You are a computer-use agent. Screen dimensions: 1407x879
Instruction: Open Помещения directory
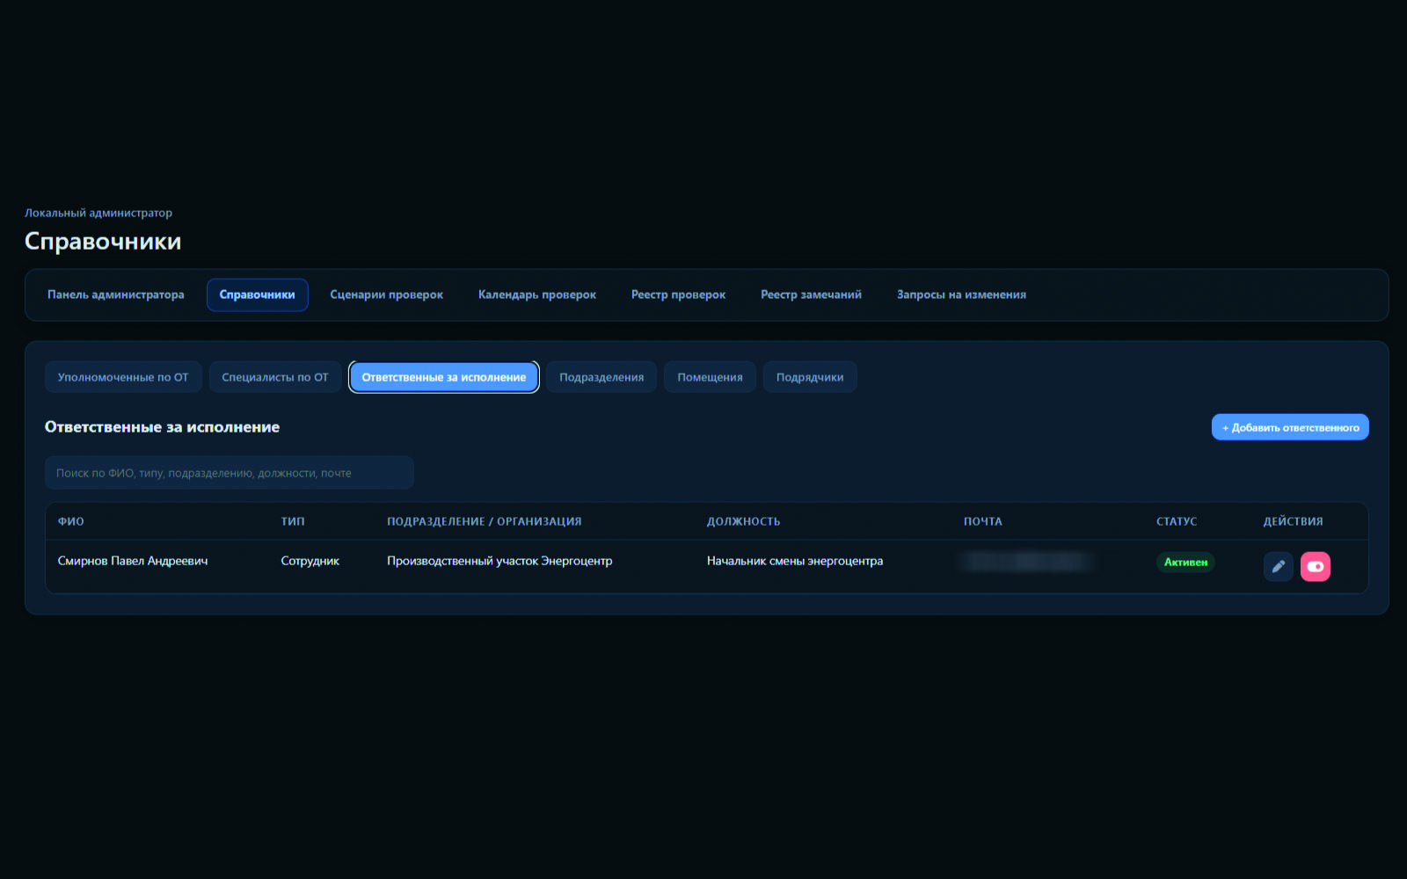click(x=710, y=377)
